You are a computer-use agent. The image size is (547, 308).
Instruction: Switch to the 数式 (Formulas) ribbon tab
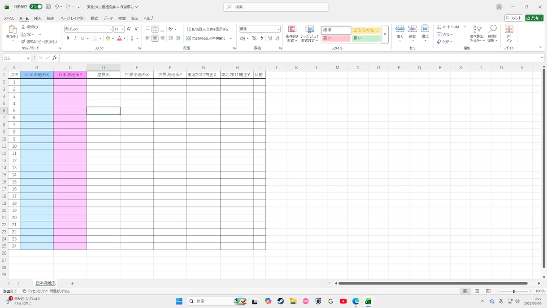click(x=94, y=18)
